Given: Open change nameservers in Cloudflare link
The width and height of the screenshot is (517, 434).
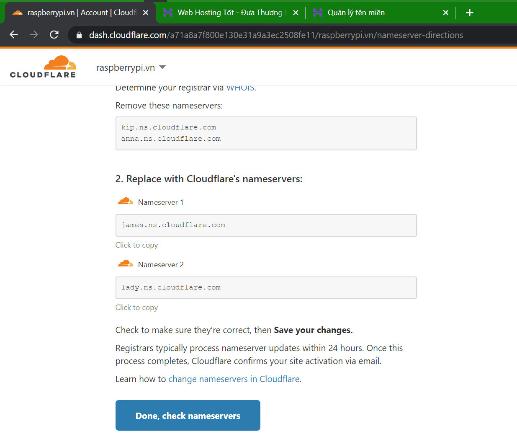Looking at the screenshot, I should 234,379.
